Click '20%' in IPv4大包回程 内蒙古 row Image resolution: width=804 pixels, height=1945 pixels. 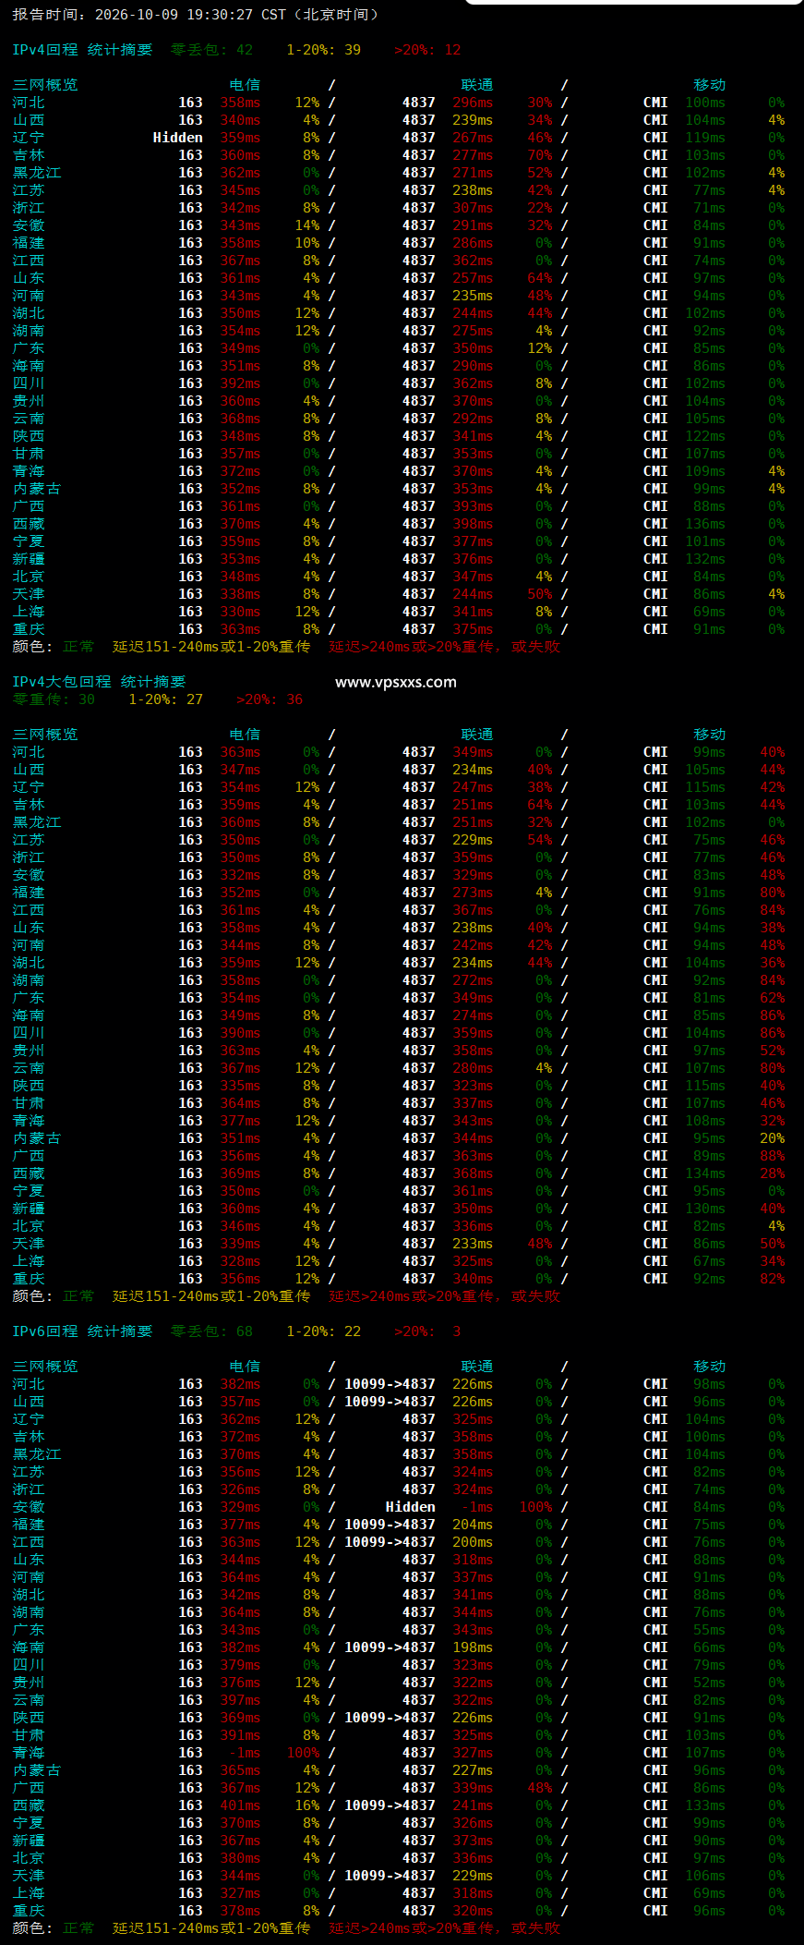pyautogui.click(x=773, y=1138)
